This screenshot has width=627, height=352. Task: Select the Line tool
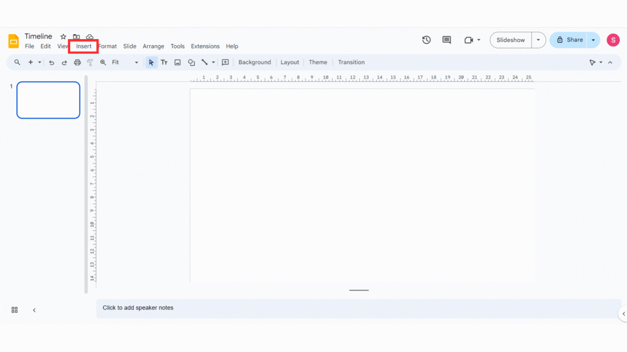coord(205,62)
